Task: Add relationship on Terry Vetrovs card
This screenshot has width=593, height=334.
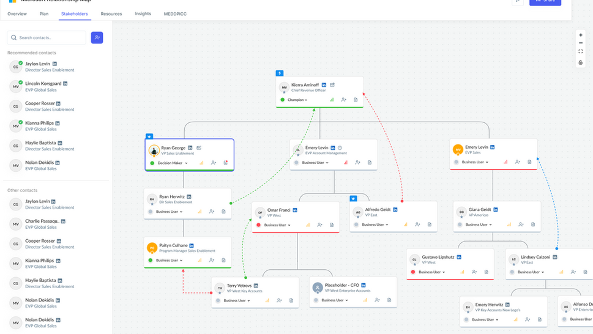Action: [279, 300]
